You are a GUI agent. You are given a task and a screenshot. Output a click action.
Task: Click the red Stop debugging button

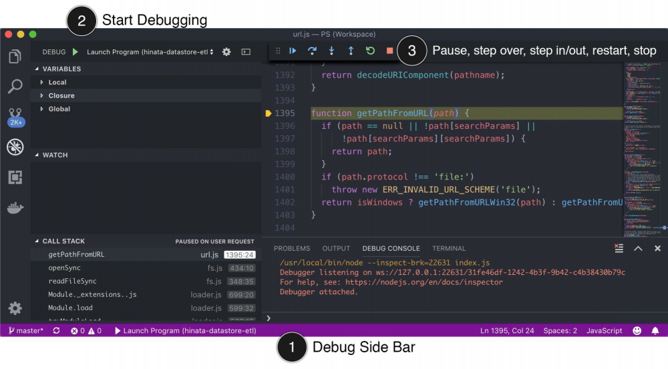[389, 51]
